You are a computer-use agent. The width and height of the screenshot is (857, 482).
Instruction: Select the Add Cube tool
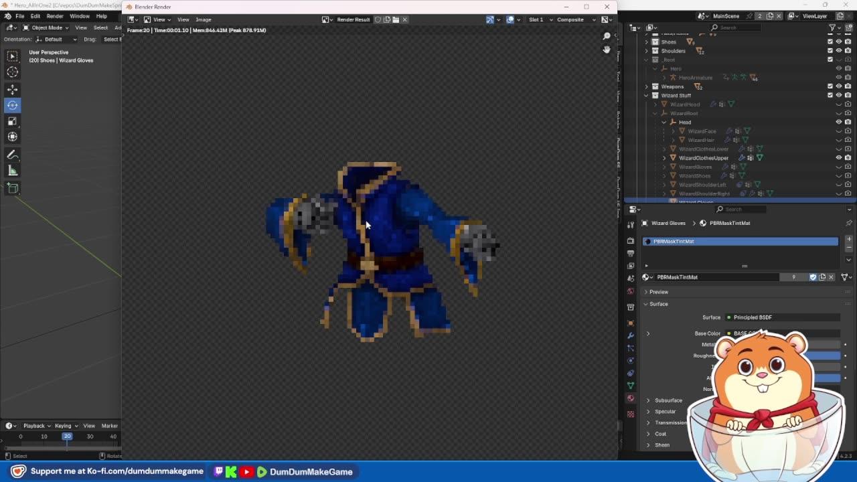pyautogui.click(x=12, y=188)
